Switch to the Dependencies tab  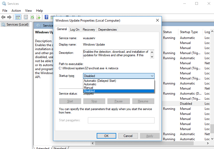tap(107, 30)
